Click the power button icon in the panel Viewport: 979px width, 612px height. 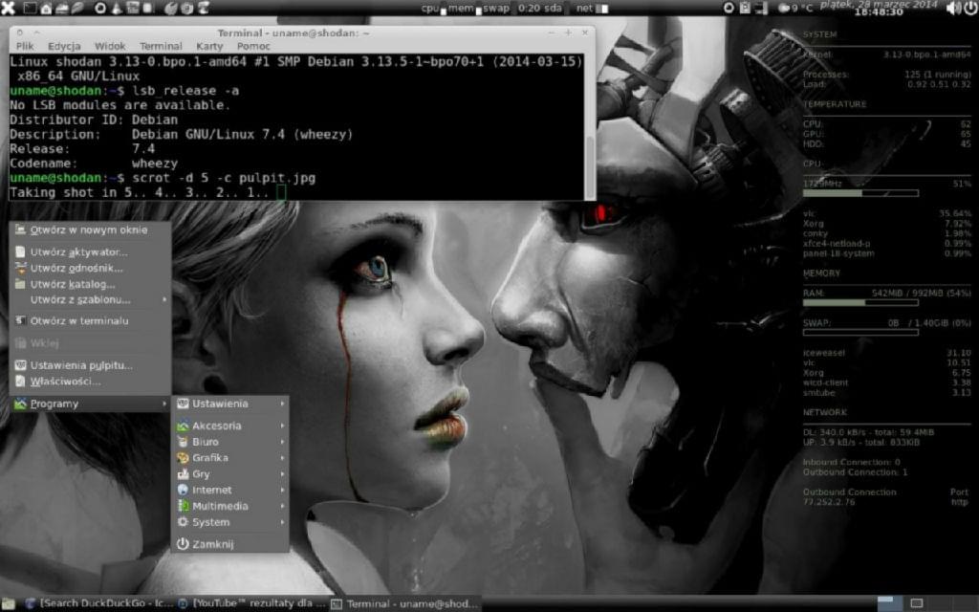pyautogui.click(x=971, y=8)
